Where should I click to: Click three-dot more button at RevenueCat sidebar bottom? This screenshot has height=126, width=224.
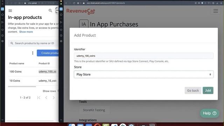pyautogui.click(x=61, y=120)
